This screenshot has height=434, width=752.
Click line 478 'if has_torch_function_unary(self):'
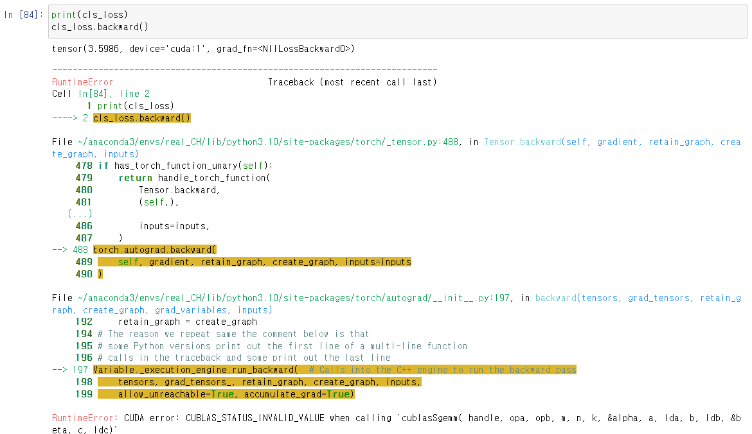click(x=174, y=166)
